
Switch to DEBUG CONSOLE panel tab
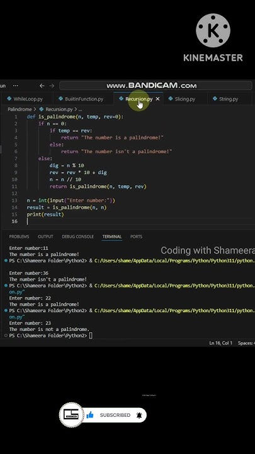[78, 236]
